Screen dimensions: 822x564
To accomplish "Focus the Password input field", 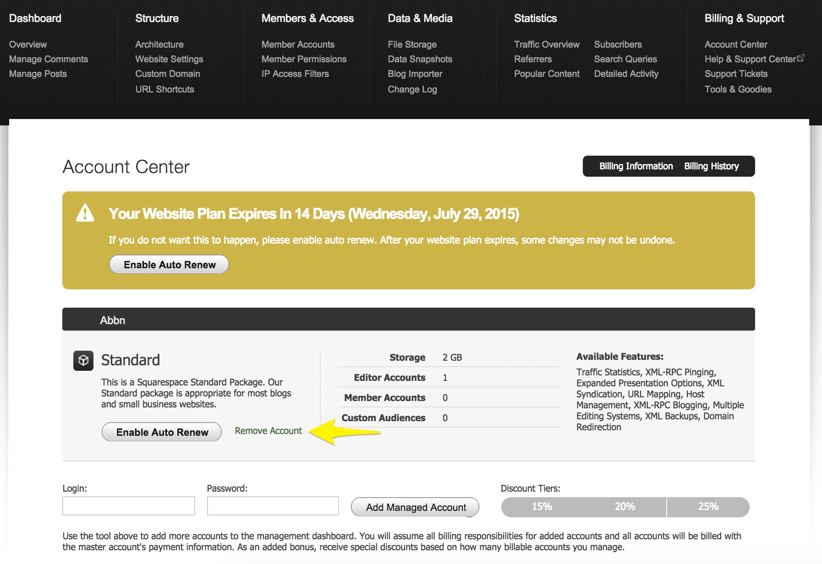I will point(273,506).
